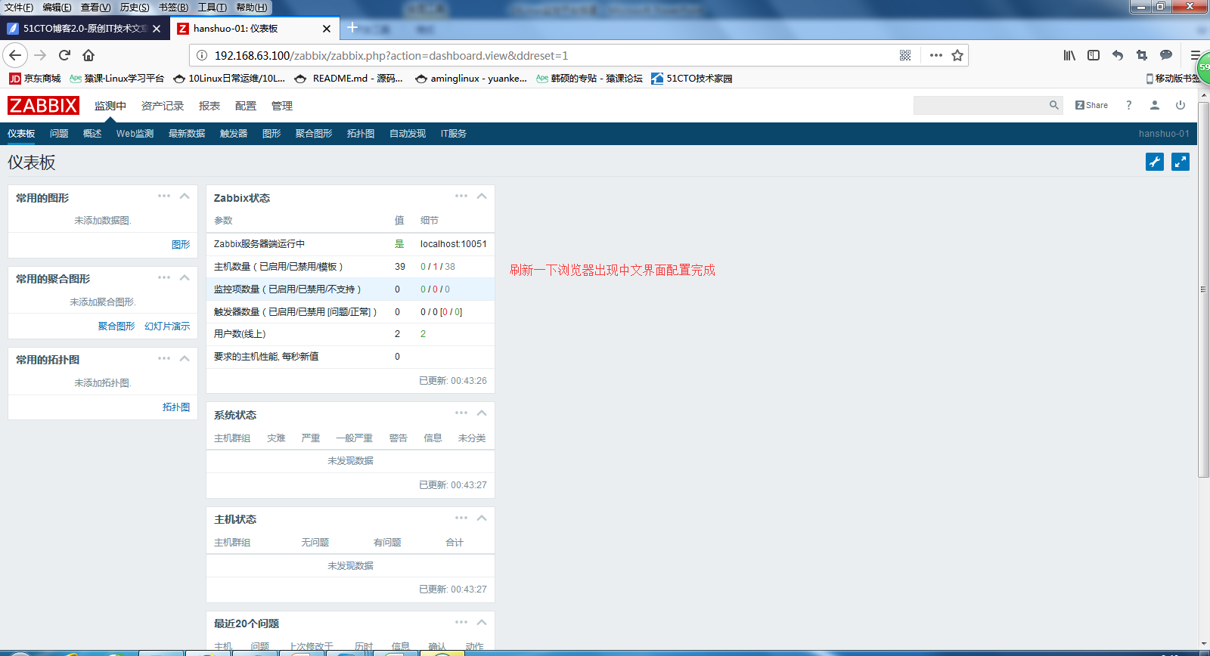
Task: Switch to the 最新数据 submenu tab
Action: (187, 134)
